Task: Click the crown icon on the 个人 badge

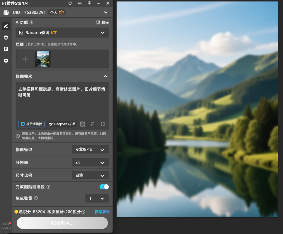Action: pyautogui.click(x=61, y=12)
